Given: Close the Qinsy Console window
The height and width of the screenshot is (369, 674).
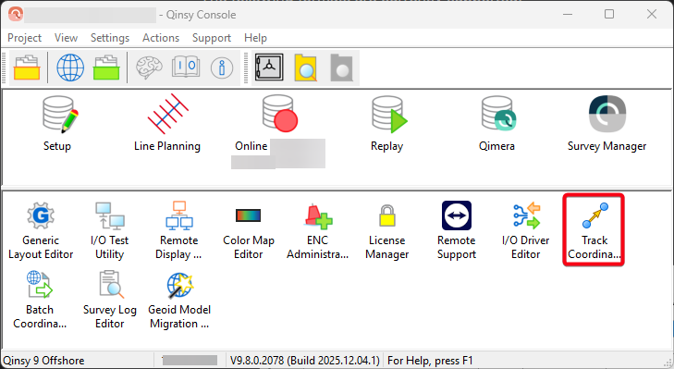Looking at the screenshot, I should point(652,14).
